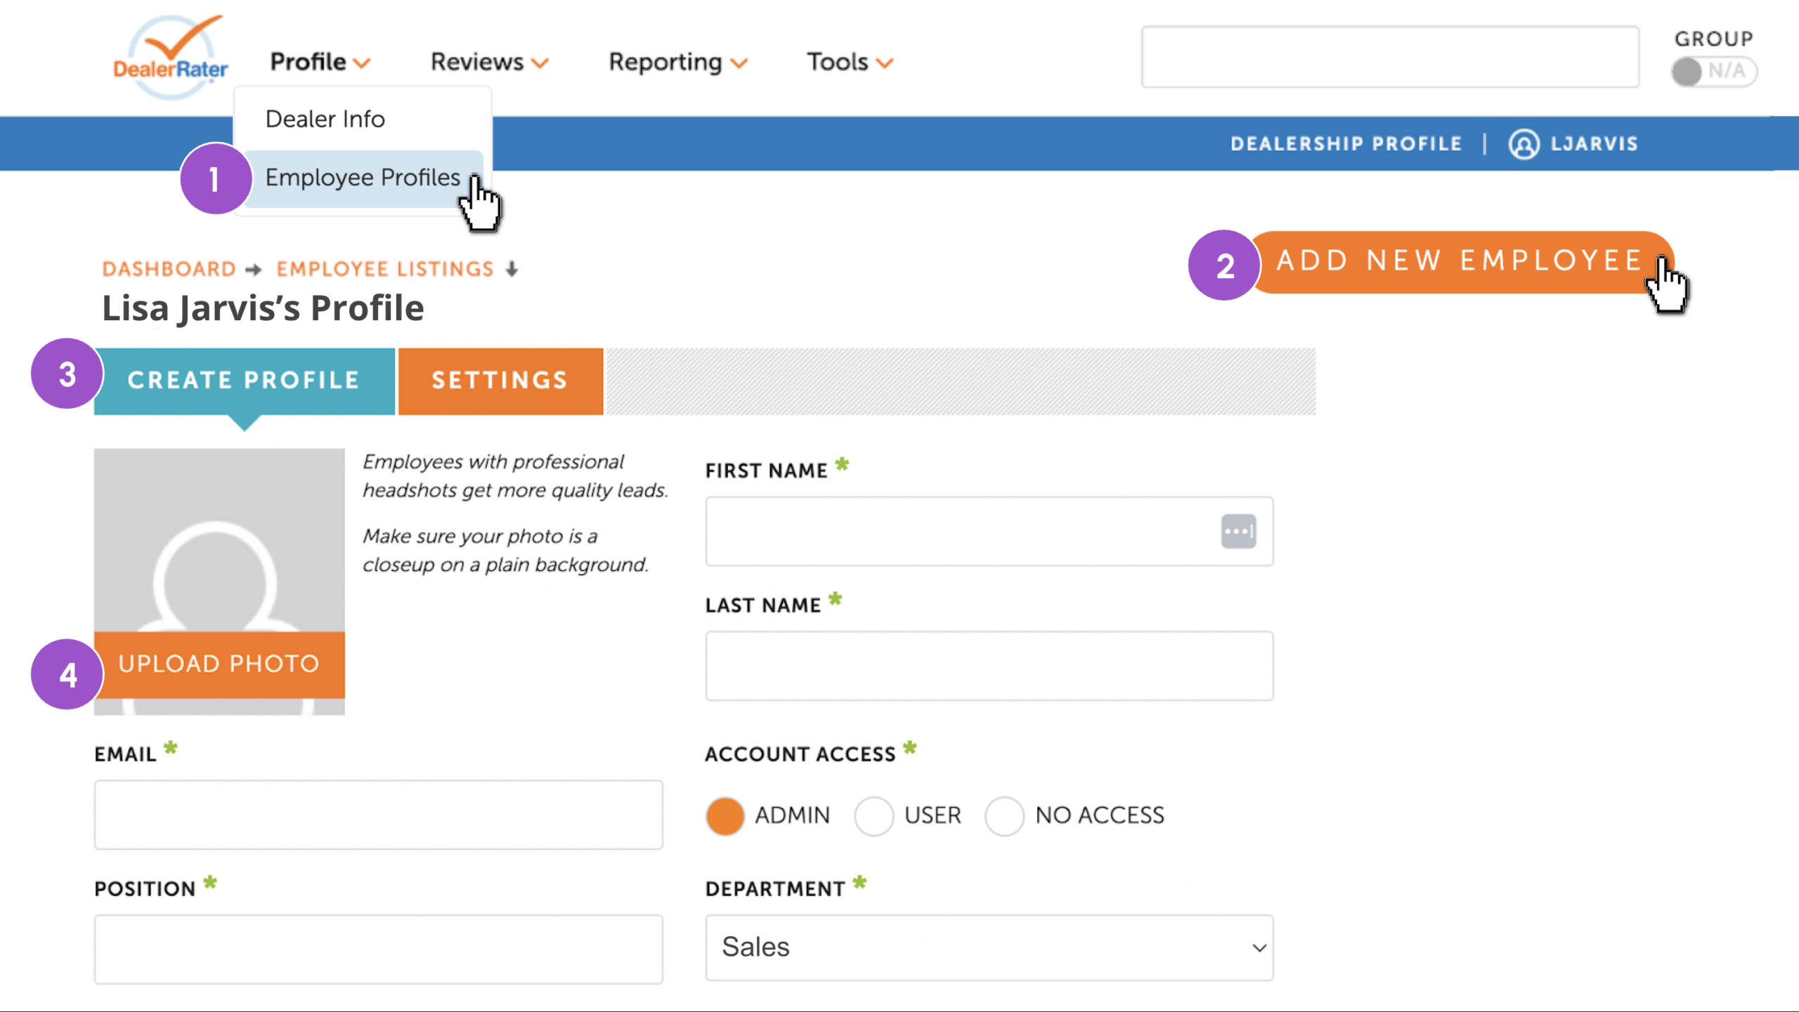1799x1012 pixels.
Task: Switch to the Create Profile tab
Action: coord(244,381)
